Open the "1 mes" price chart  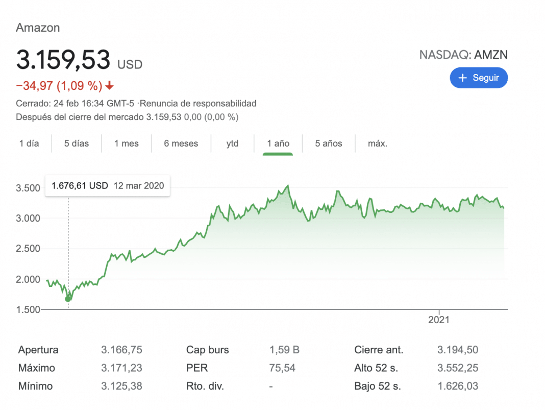click(126, 143)
